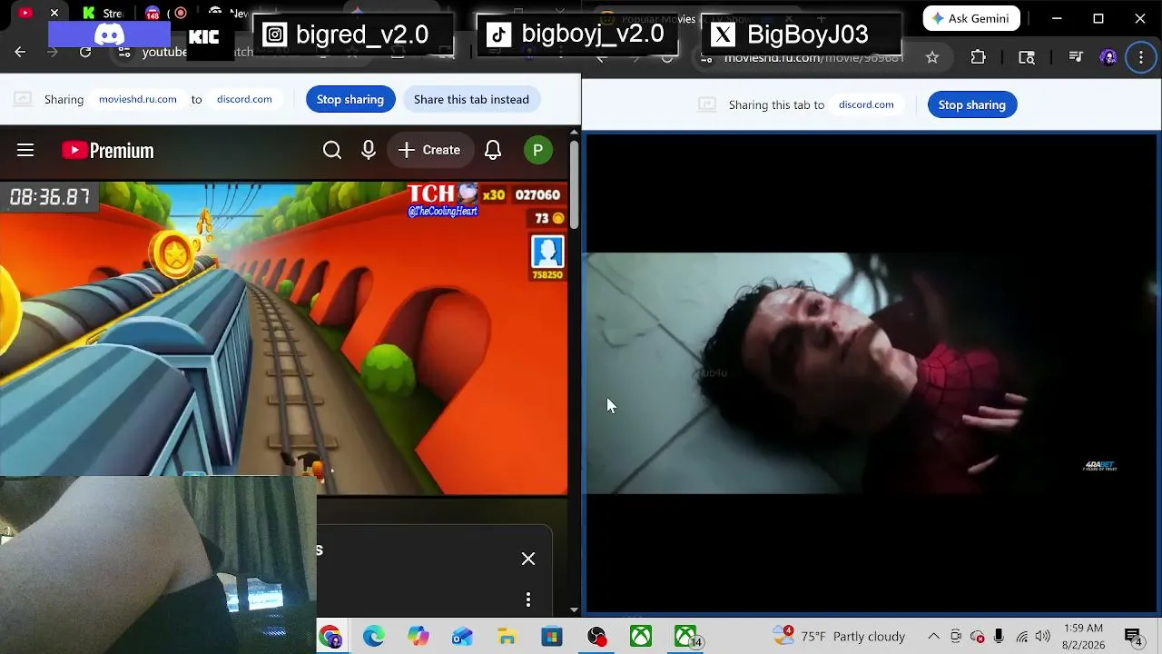Start YouTube voice search with microphone
1162x654 pixels.
(x=369, y=150)
